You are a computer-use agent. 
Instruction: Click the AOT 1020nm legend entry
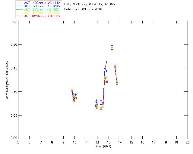coord(38,16)
